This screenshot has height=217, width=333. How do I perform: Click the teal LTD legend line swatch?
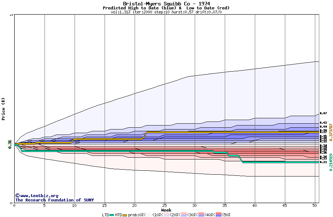pyautogui.click(x=112, y=215)
